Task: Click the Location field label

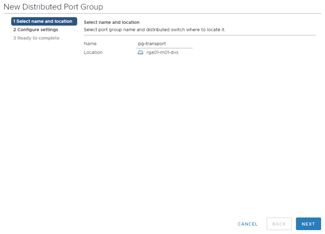Action: [93, 53]
